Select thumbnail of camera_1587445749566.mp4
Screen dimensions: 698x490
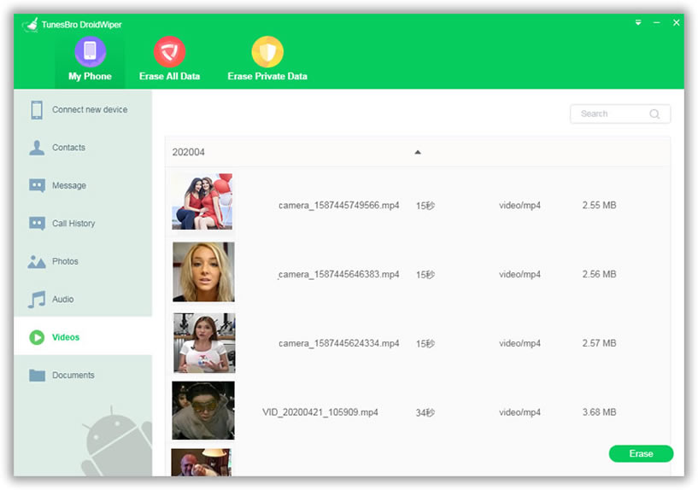(x=202, y=201)
